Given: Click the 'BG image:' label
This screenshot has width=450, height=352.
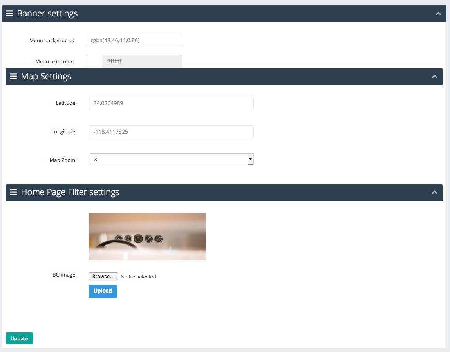Looking at the screenshot, I should pyautogui.click(x=65, y=275).
